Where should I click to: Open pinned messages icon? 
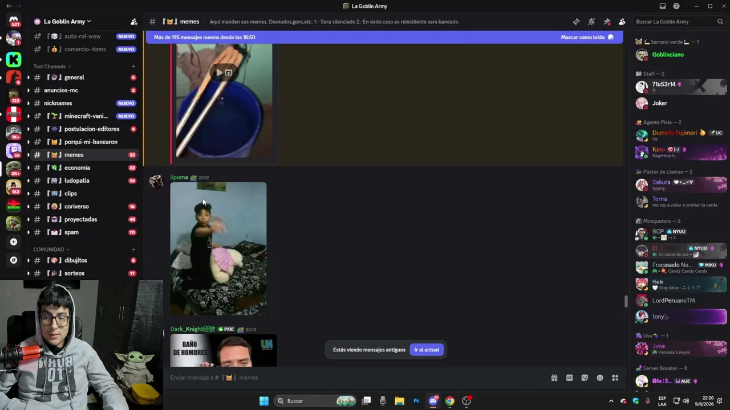(x=607, y=22)
